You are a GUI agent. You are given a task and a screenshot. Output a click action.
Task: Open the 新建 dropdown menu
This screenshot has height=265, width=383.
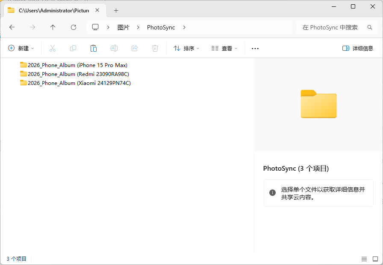point(21,48)
